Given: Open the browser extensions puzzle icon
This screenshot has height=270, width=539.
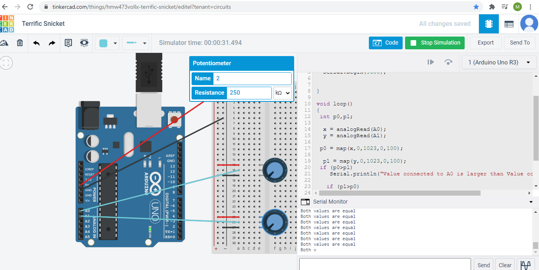Looking at the screenshot, I should [x=492, y=7].
